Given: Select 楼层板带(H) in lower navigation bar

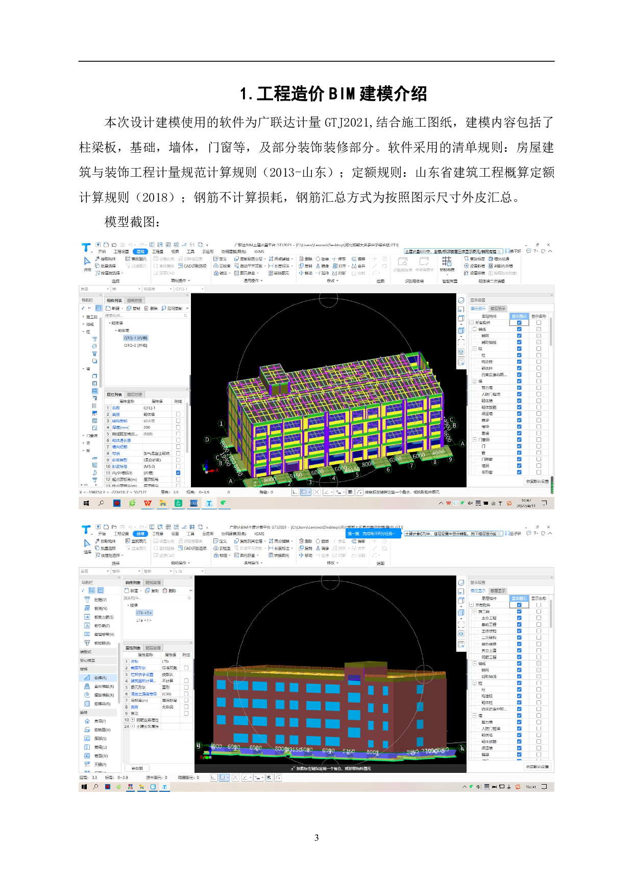Looking at the screenshot, I should [x=104, y=634].
